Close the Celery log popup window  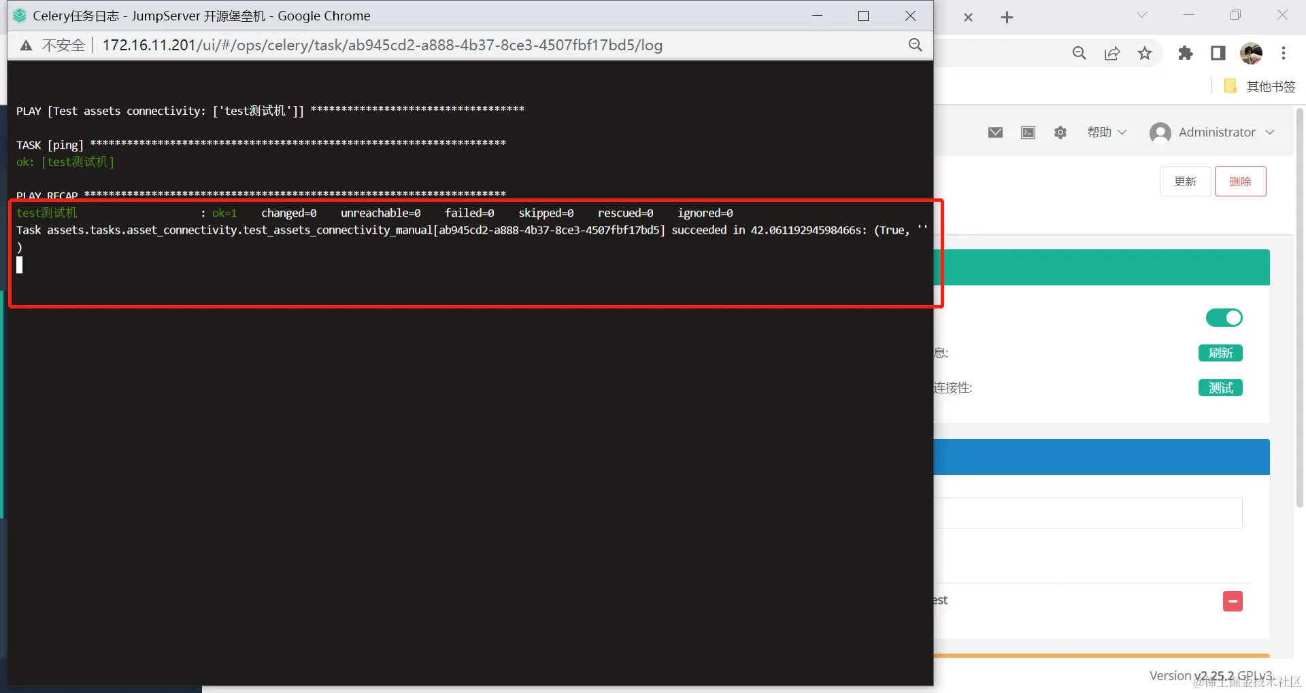pyautogui.click(x=910, y=16)
